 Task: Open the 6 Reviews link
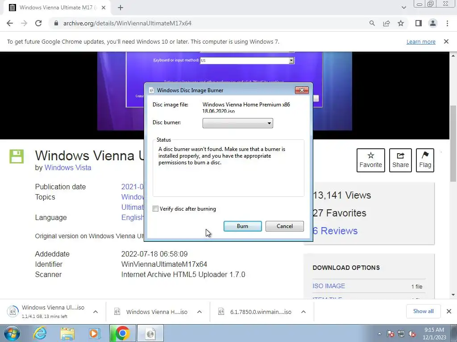[335, 231]
